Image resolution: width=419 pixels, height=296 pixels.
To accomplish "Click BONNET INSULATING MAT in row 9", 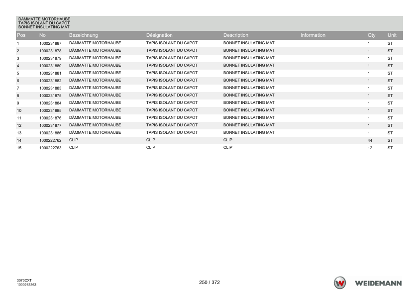I will pos(249,102).
